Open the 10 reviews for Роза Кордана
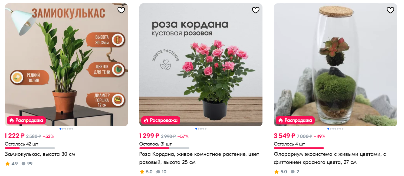 point(161,172)
